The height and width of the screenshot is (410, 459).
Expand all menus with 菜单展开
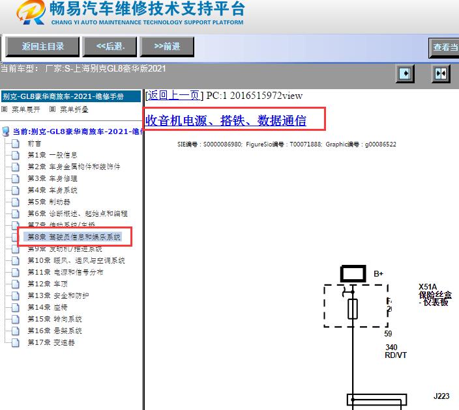pyautogui.click(x=26, y=109)
